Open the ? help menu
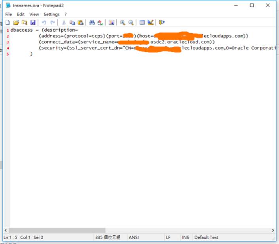 pyautogui.click(x=65, y=14)
